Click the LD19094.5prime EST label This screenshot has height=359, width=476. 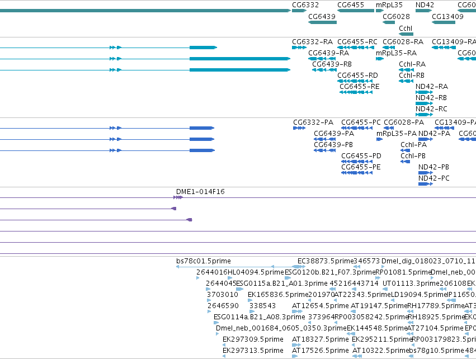tap(419, 295)
